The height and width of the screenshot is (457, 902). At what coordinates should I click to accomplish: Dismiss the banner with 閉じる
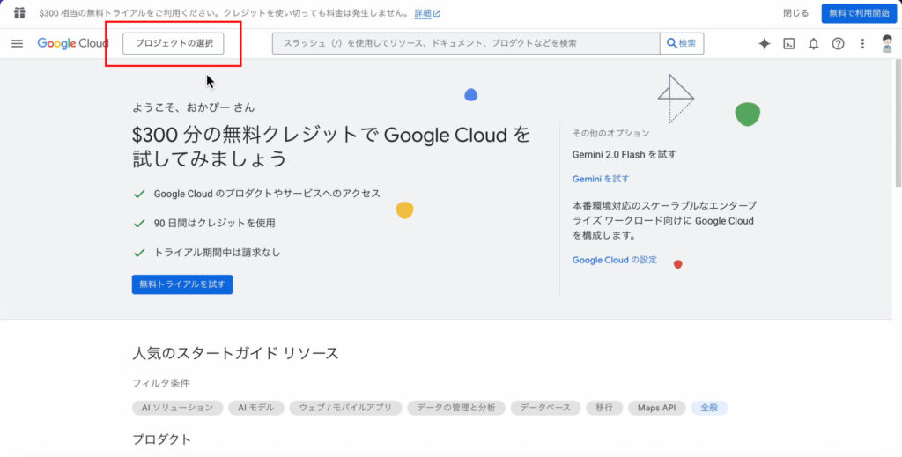(796, 12)
